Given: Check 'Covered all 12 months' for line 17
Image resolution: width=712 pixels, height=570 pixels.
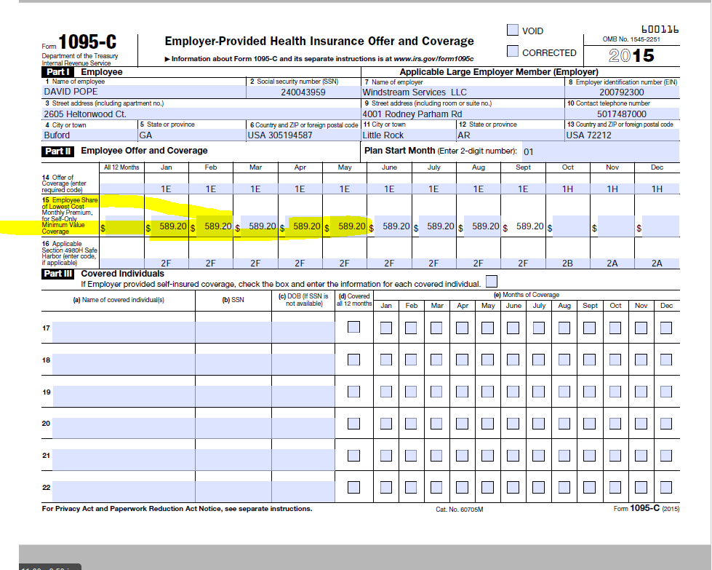Looking at the screenshot, I should click(353, 327).
